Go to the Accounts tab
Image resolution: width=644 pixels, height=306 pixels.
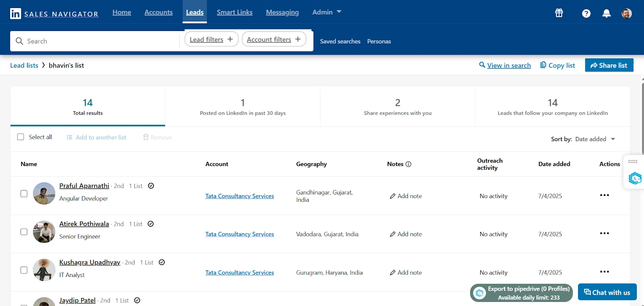coord(159,12)
